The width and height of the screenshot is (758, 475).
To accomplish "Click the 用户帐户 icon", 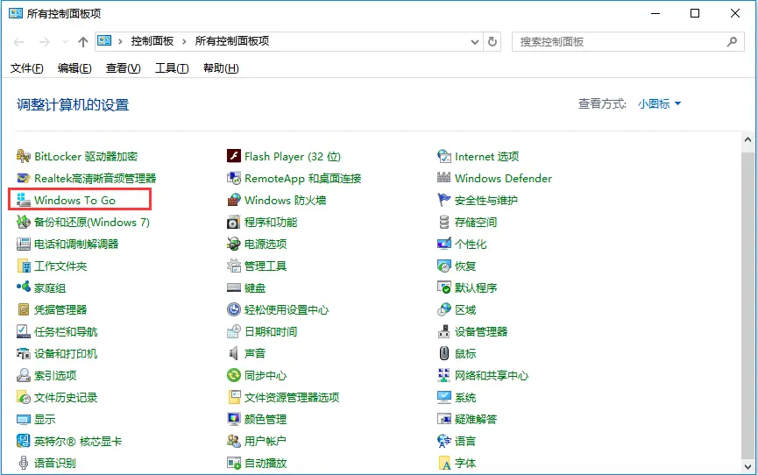I will tap(234, 442).
